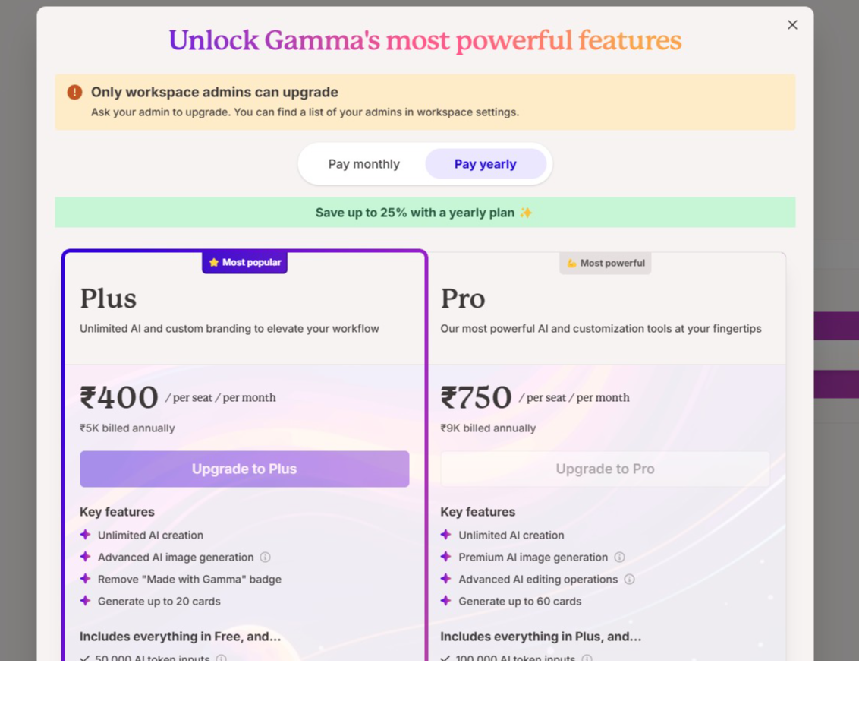Click the flexed arm icon on Most powerful badge

tap(571, 264)
